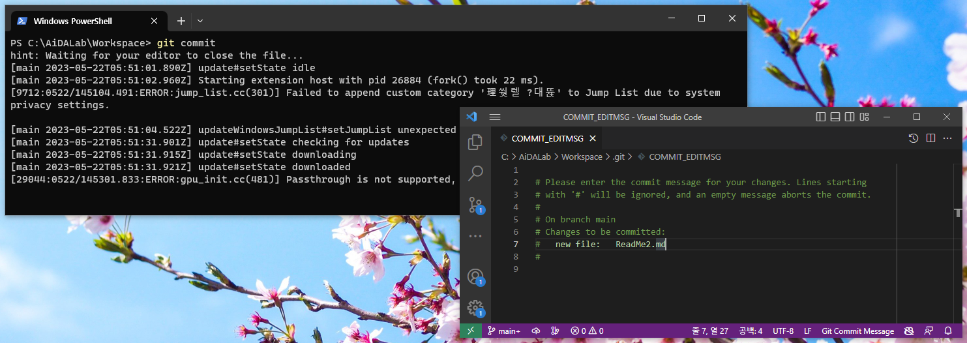Open More Actions menu in editor toolbar

pyautogui.click(x=947, y=138)
